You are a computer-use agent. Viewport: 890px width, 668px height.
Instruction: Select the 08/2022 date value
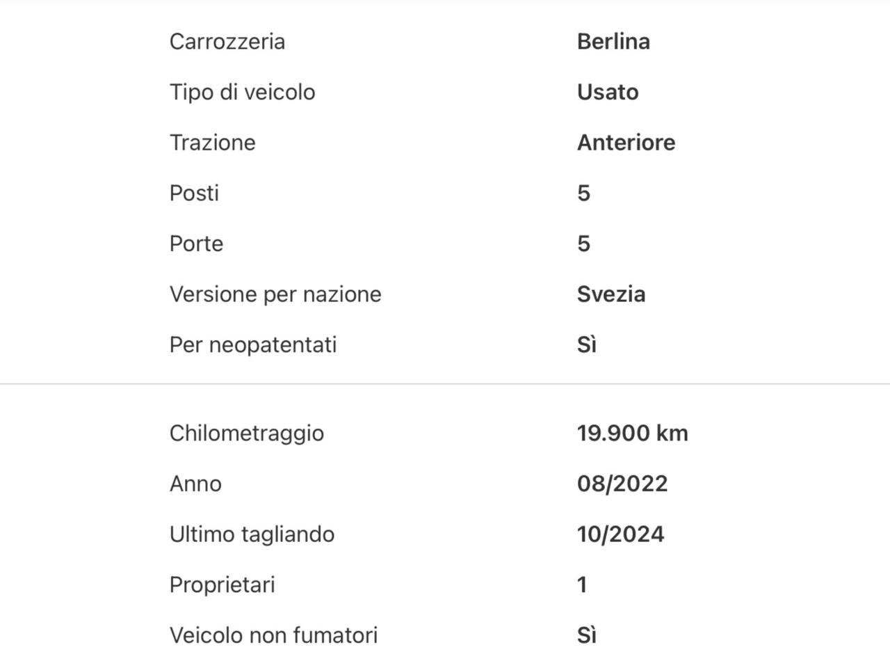pos(622,484)
